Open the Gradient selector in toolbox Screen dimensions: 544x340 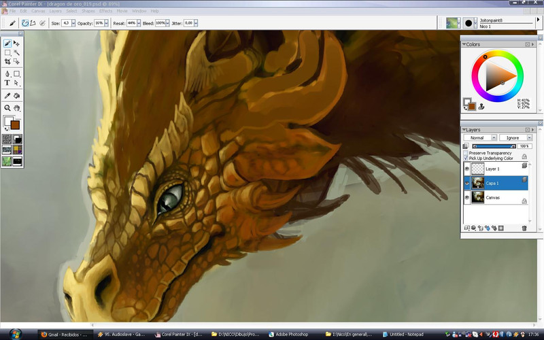pyautogui.click(x=18, y=139)
